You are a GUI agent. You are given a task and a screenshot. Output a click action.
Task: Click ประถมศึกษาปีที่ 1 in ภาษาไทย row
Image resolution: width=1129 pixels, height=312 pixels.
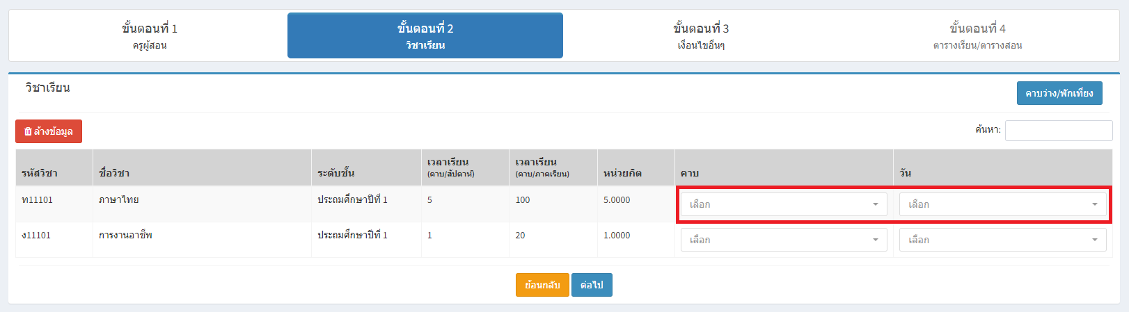coord(352,200)
